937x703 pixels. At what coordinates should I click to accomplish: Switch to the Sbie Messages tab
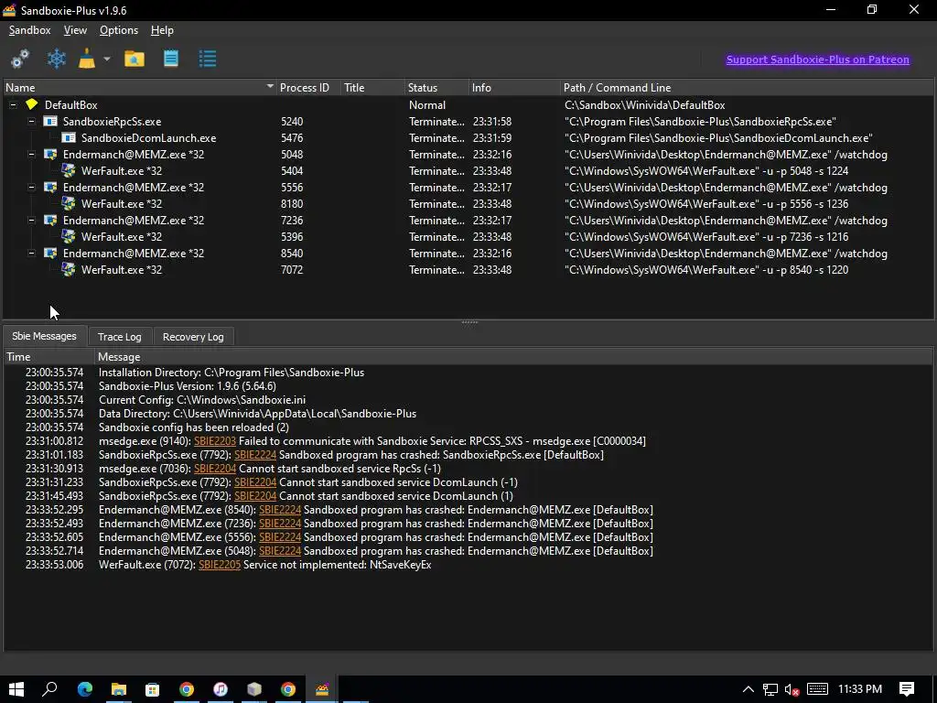pyautogui.click(x=44, y=336)
